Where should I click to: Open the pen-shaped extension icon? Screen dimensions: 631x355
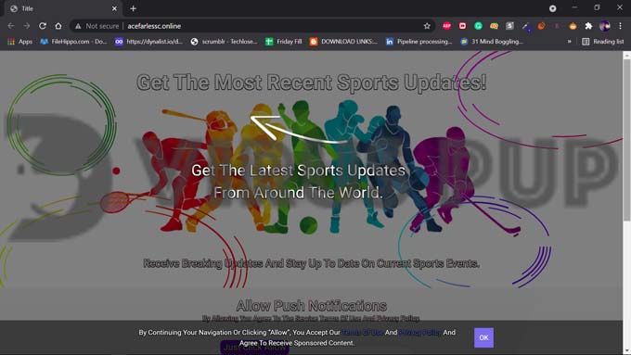[525, 26]
